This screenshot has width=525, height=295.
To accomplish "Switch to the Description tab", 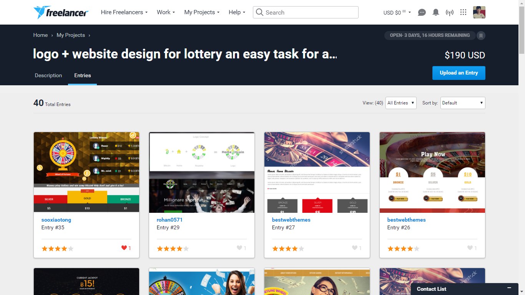I will [x=48, y=75].
